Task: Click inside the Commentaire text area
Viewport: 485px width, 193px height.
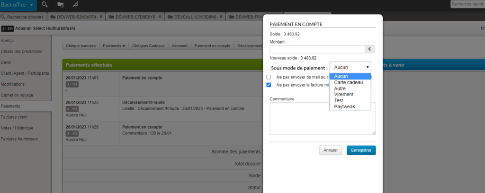Action: click(x=322, y=118)
